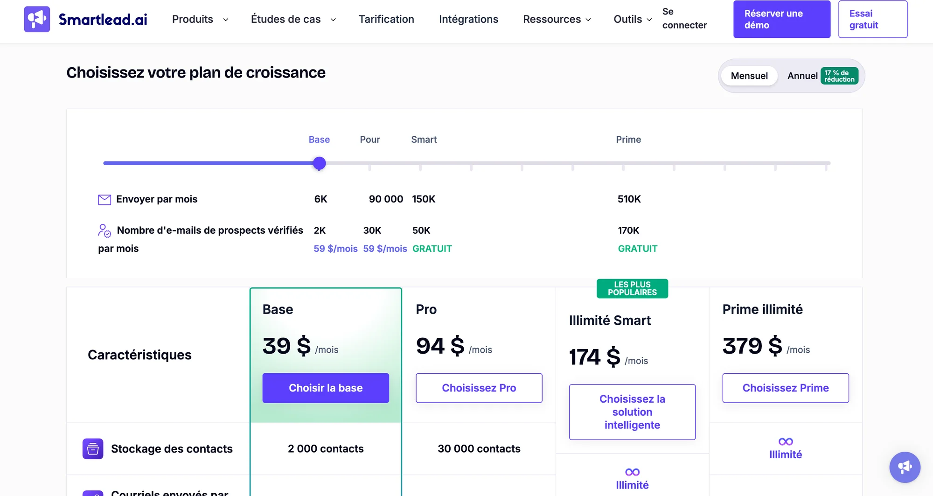Select the Pour label above slider
The height and width of the screenshot is (496, 933).
click(x=370, y=140)
